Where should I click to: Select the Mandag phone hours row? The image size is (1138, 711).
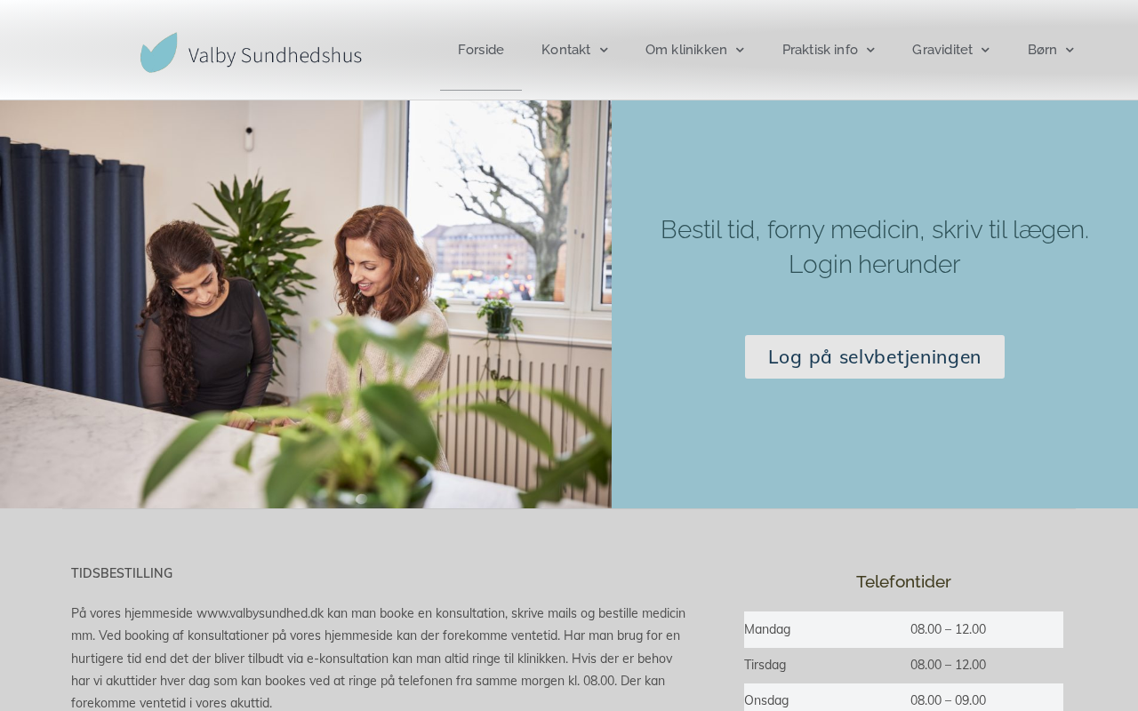pyautogui.click(x=903, y=629)
